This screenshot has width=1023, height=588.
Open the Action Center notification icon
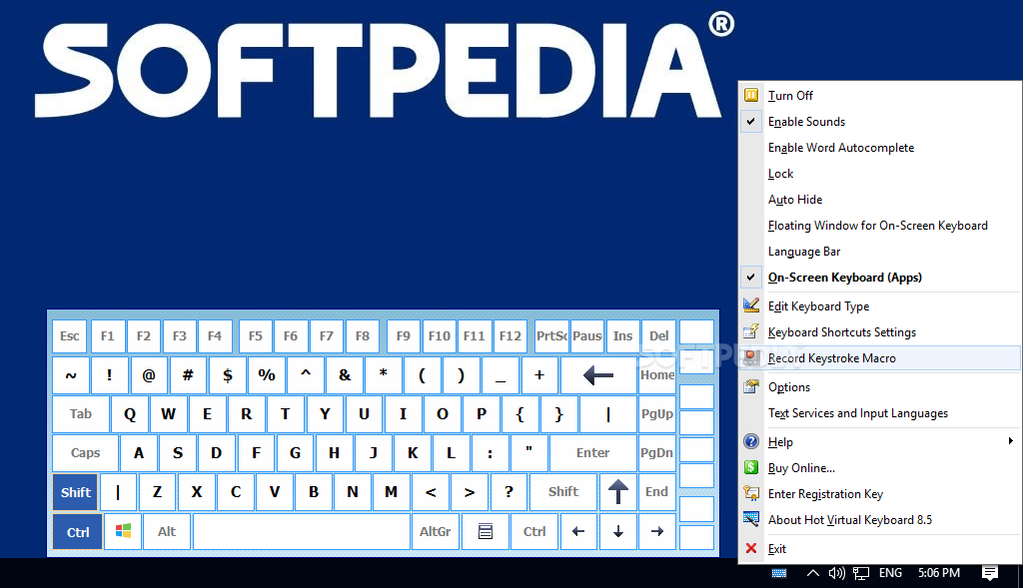(990, 573)
